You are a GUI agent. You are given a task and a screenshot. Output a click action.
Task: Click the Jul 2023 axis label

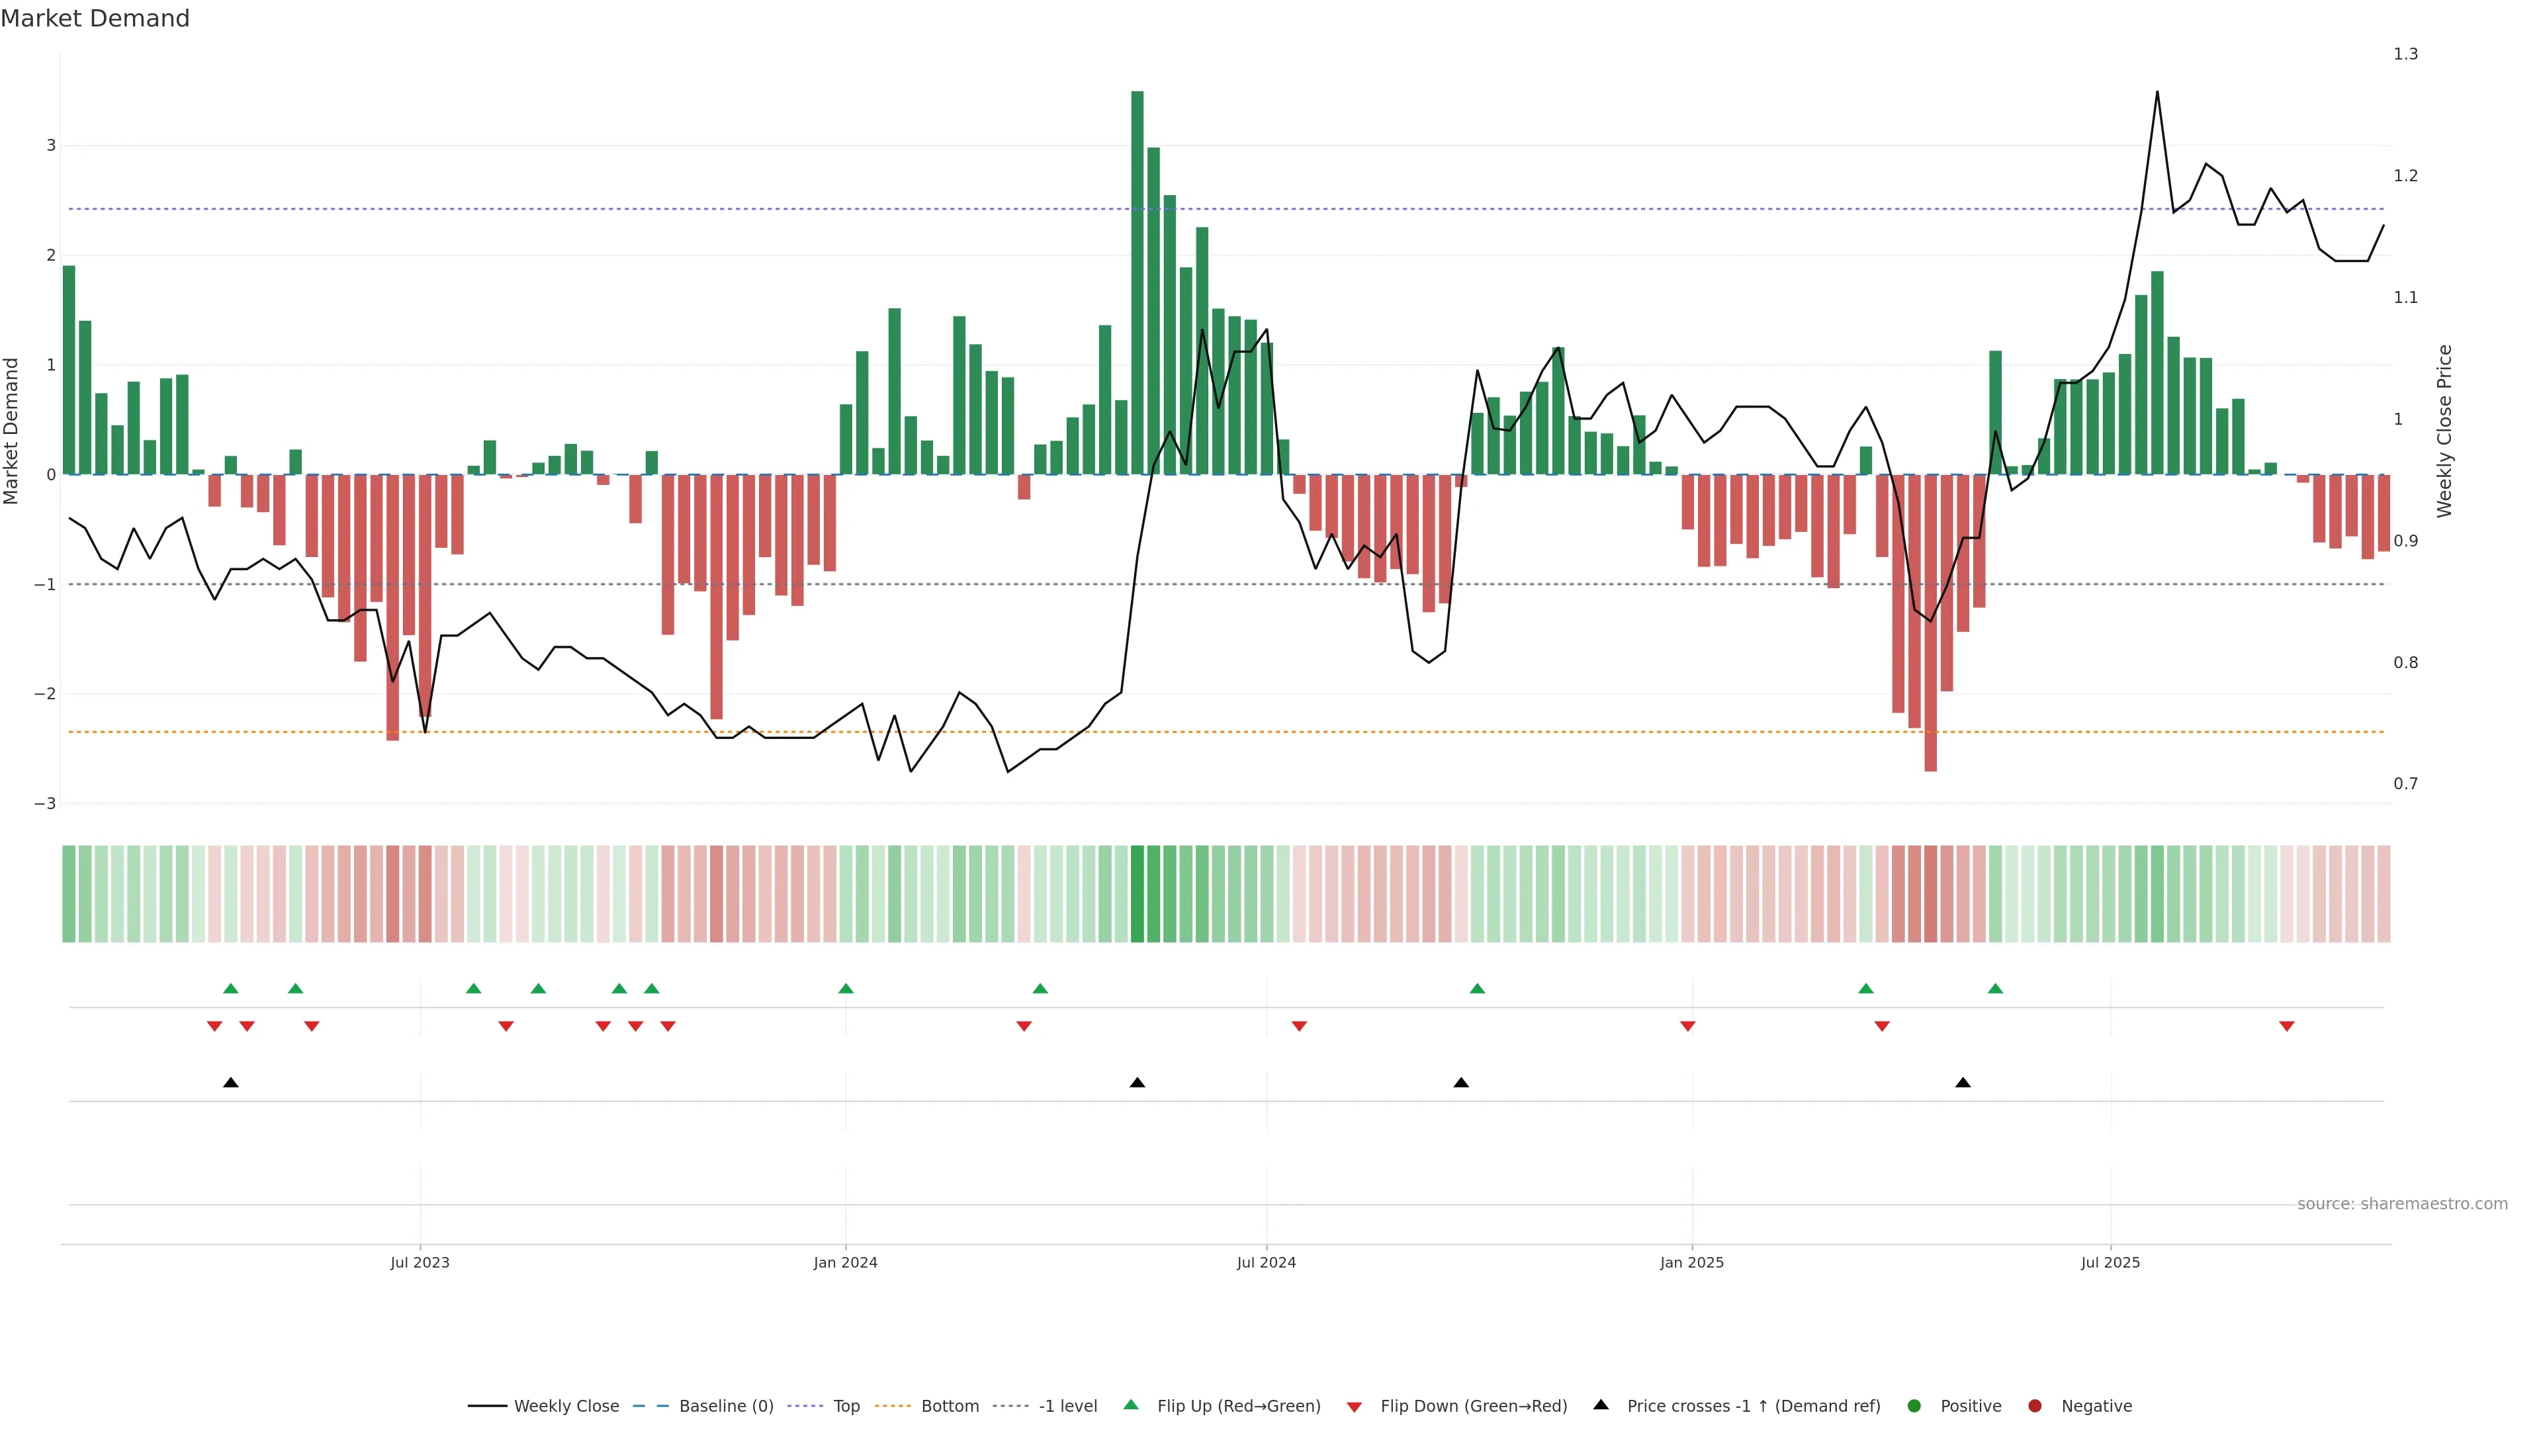pos(420,1262)
